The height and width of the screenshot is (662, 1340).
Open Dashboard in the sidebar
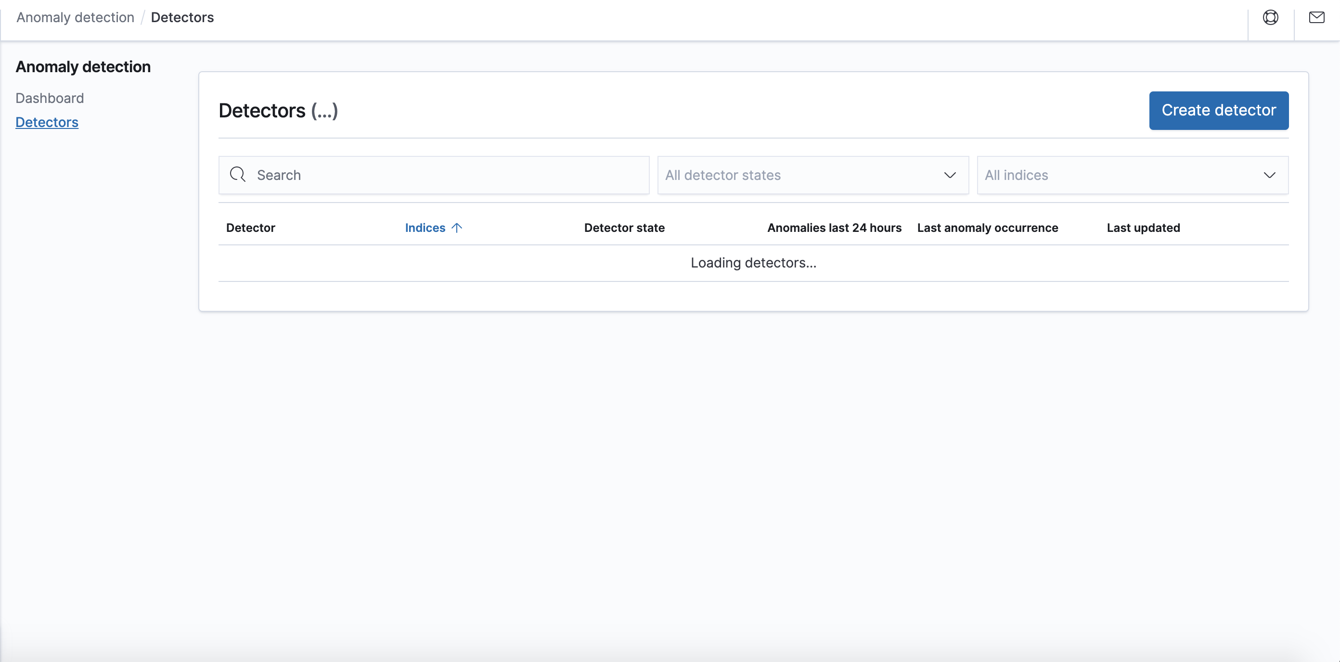[x=50, y=98]
